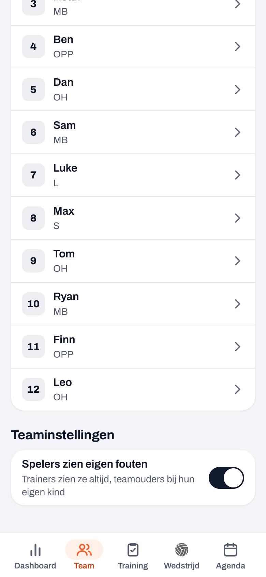
Task: Expand Ben's player details chevron
Action: click(x=238, y=46)
